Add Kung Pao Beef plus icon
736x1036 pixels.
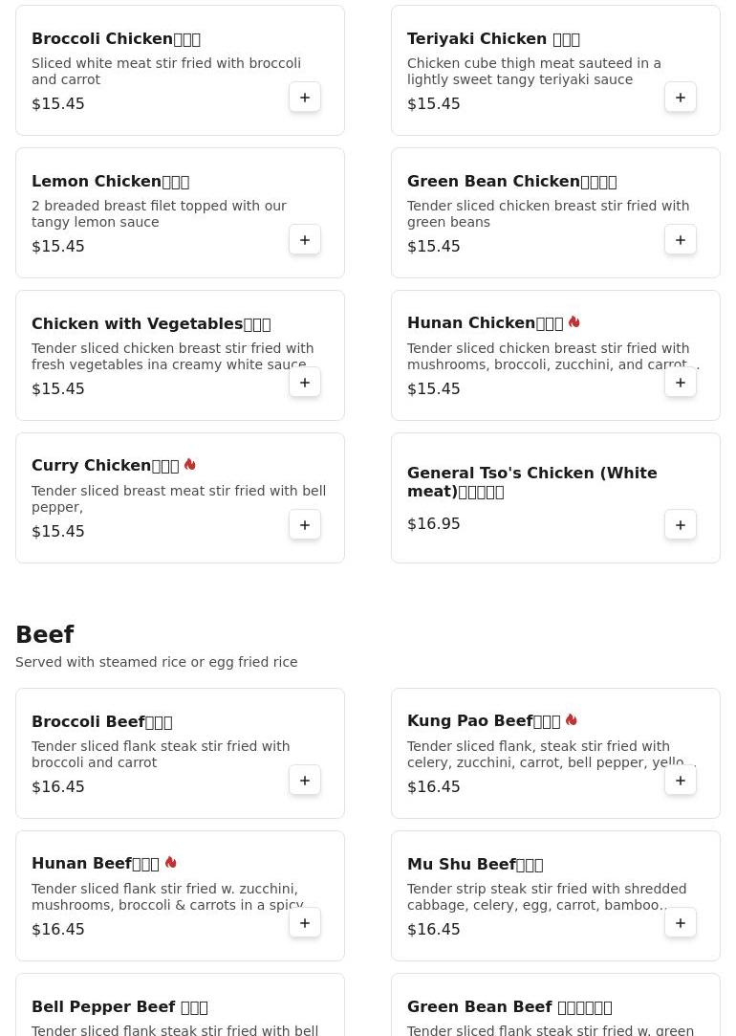(x=681, y=781)
